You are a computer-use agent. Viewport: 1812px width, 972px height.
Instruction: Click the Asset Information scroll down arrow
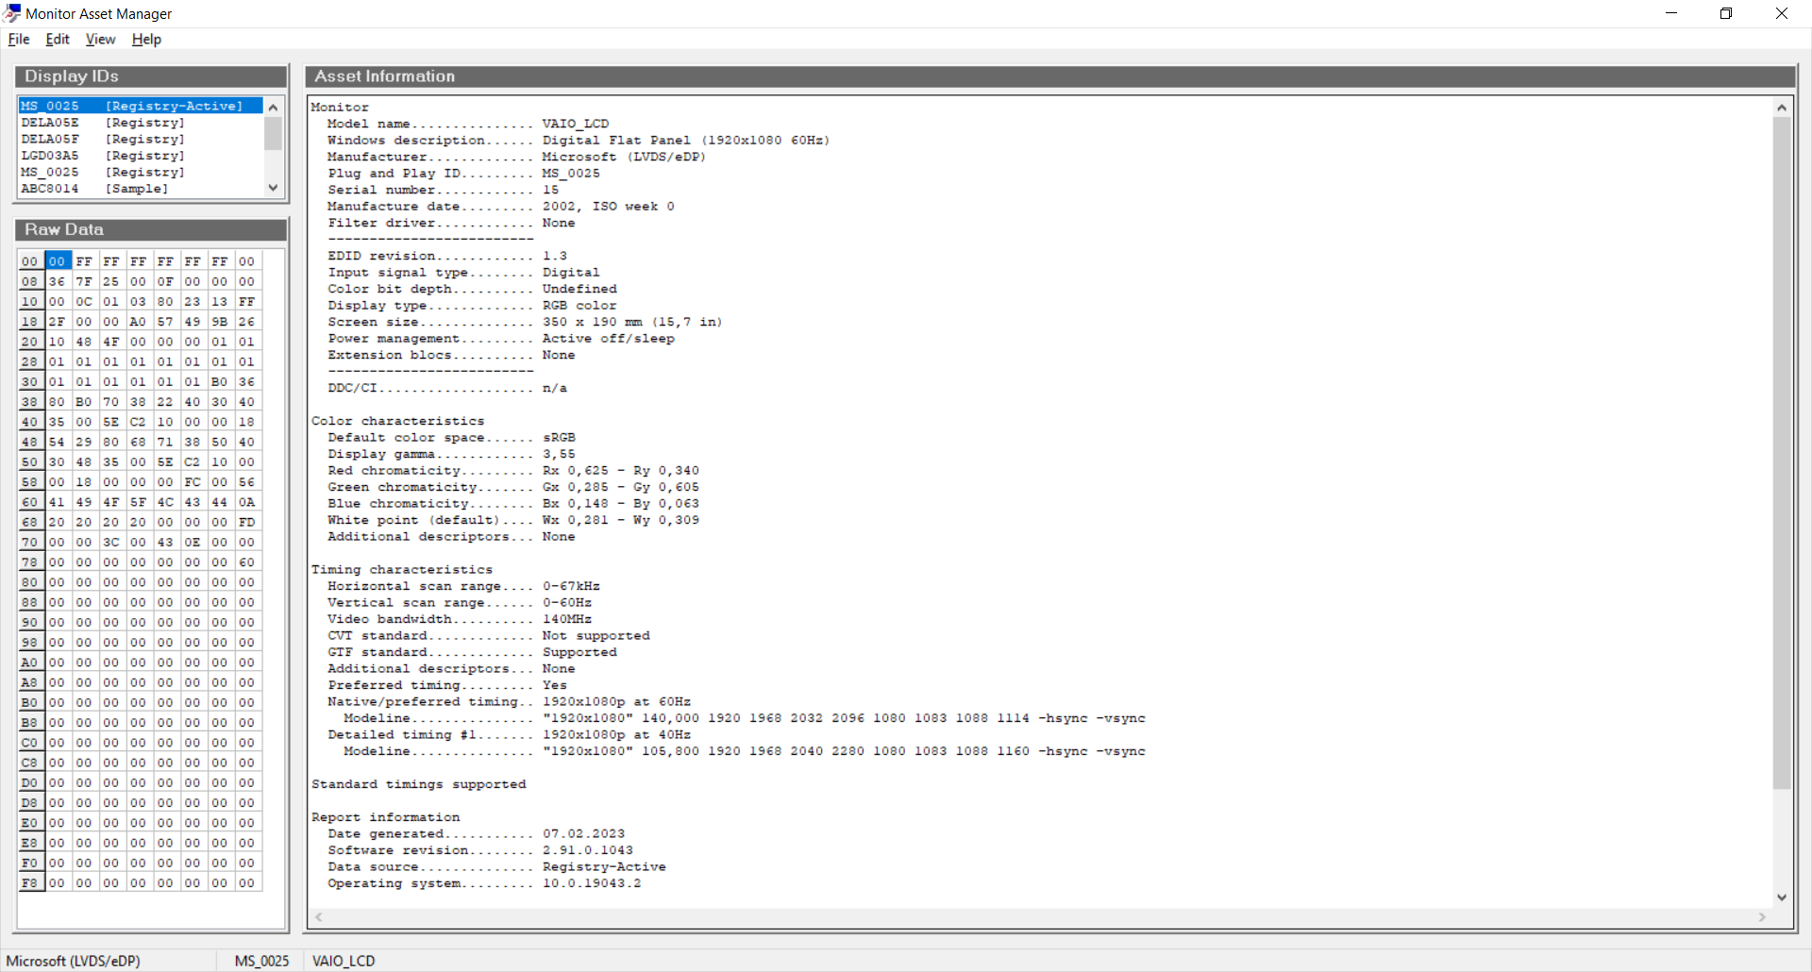pos(1782,897)
